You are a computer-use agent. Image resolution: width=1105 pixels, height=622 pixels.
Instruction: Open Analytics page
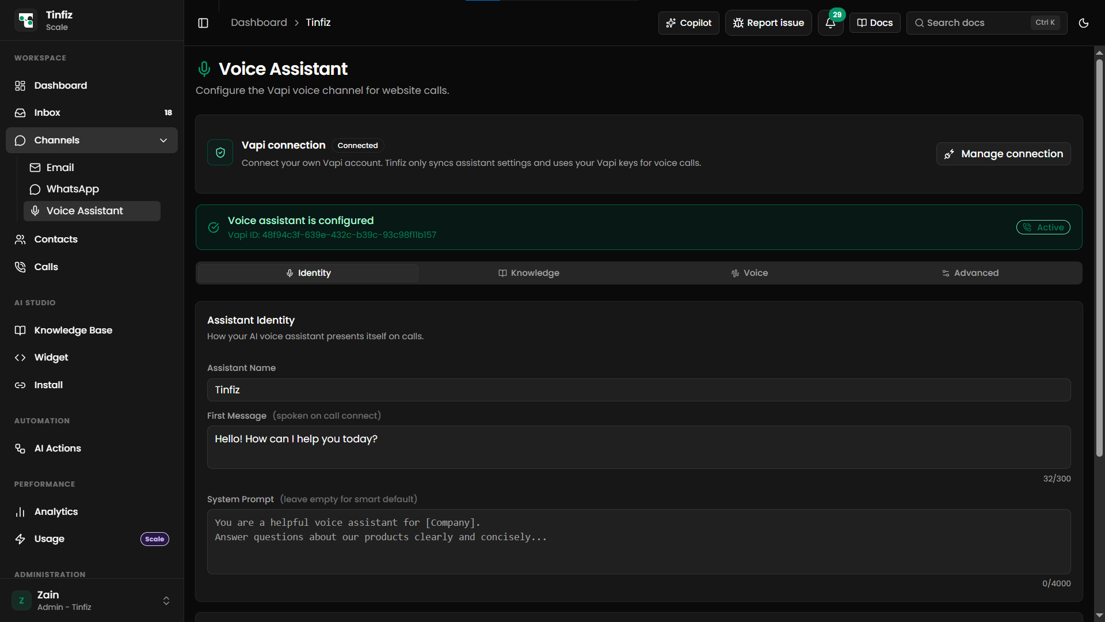click(92, 511)
